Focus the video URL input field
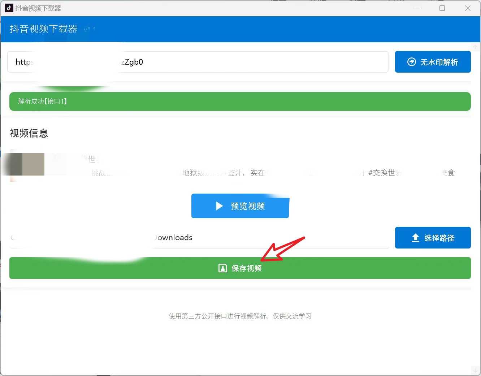Screen dimensions: 481x376 coord(253,62)
